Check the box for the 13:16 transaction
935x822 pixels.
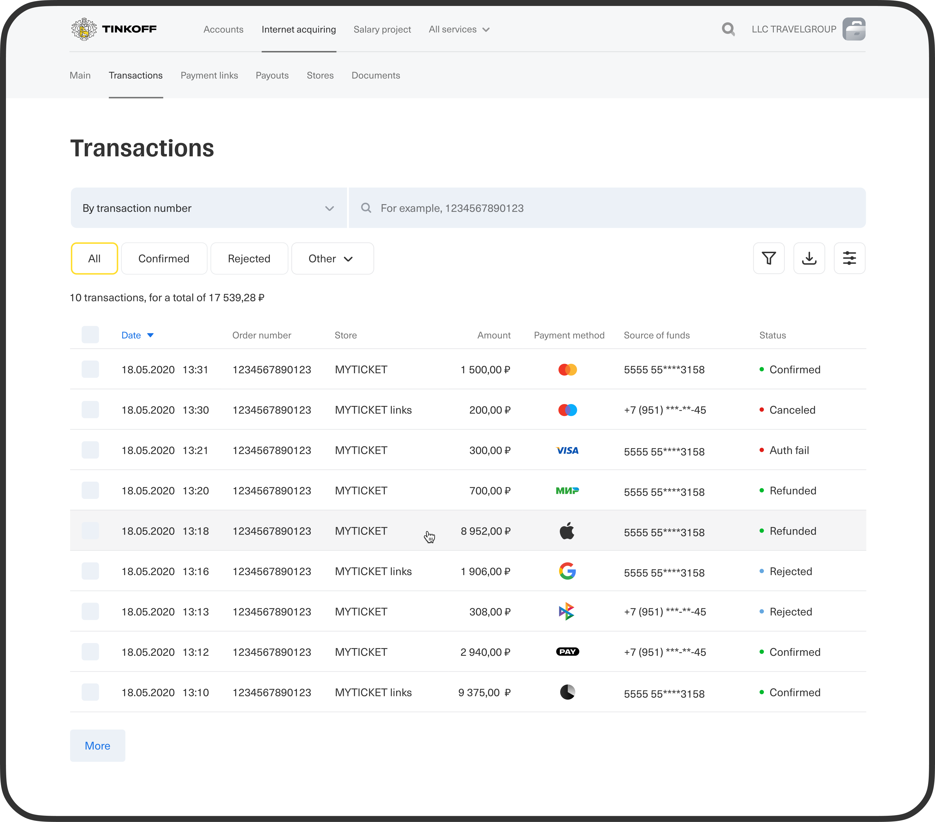click(90, 571)
